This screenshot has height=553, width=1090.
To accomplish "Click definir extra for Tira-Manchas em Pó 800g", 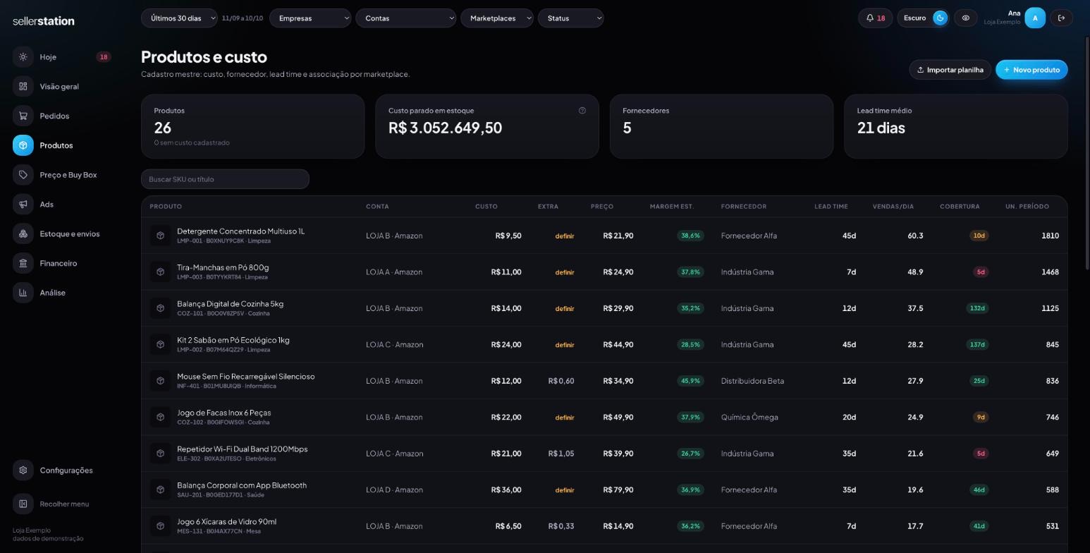I will [565, 272].
